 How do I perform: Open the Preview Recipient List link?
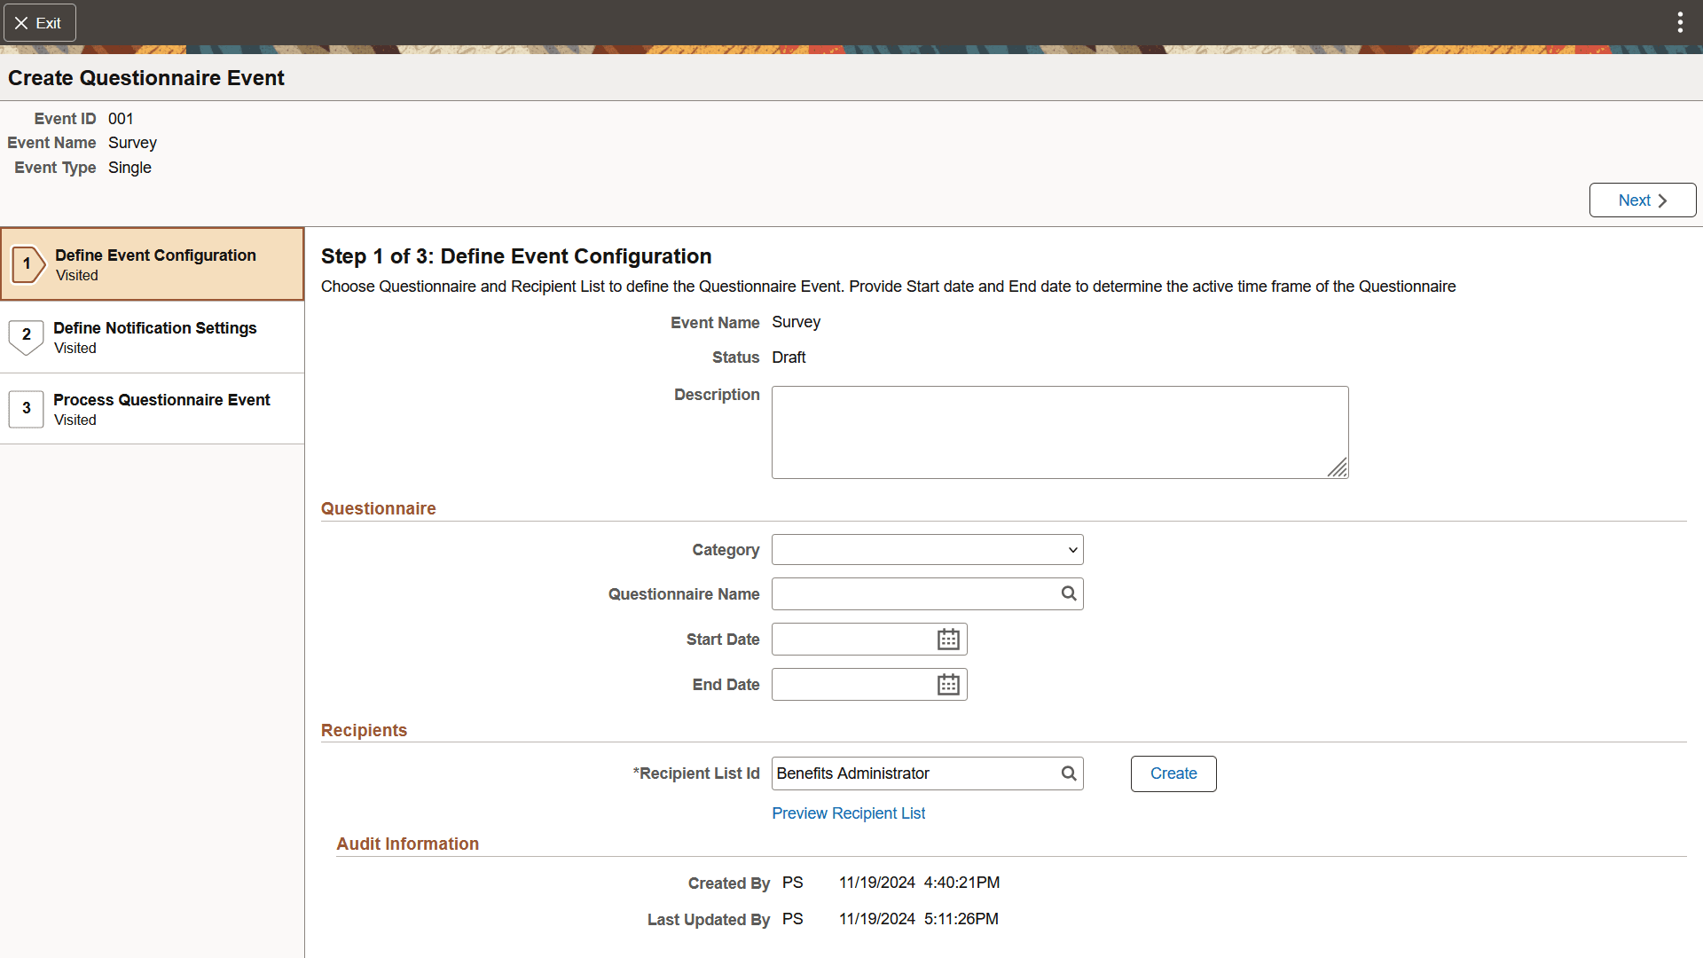click(848, 813)
